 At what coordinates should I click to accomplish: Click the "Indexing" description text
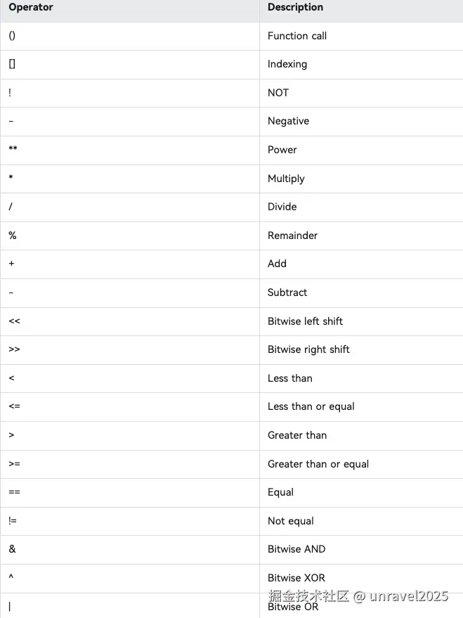[x=287, y=64]
